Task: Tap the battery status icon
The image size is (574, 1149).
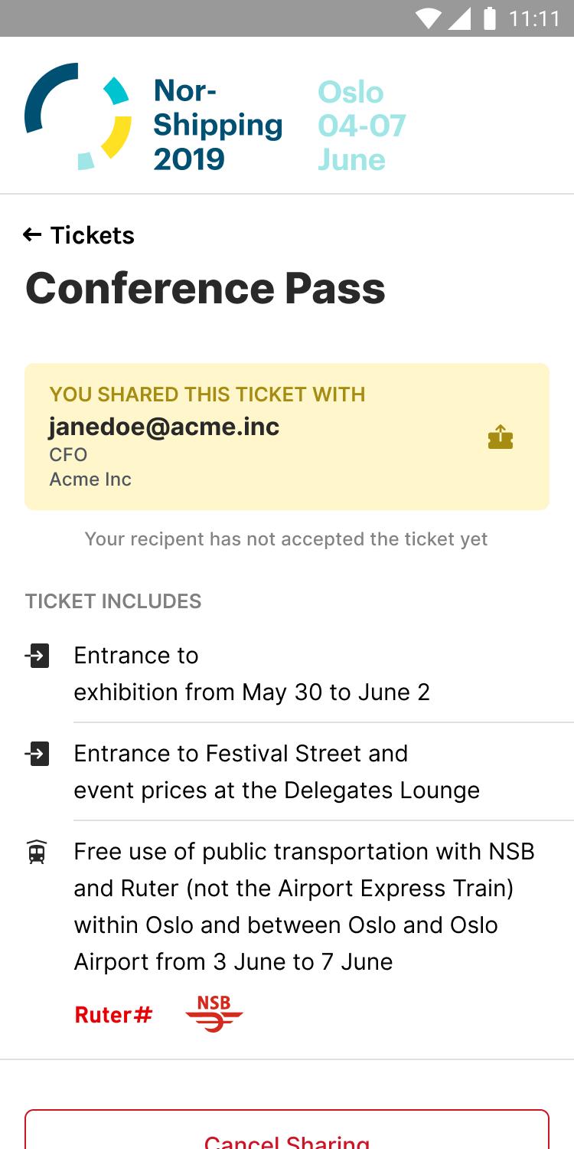Action: coord(490,18)
